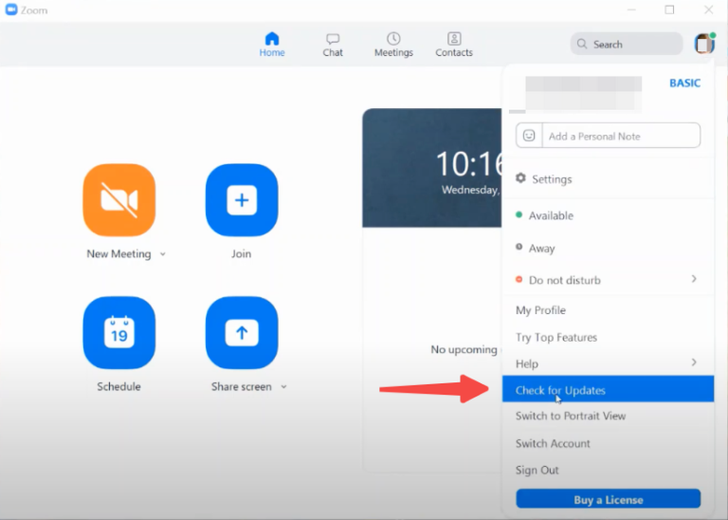This screenshot has width=728, height=520.
Task: Click the Share screen arrow icon
Action: [242, 333]
